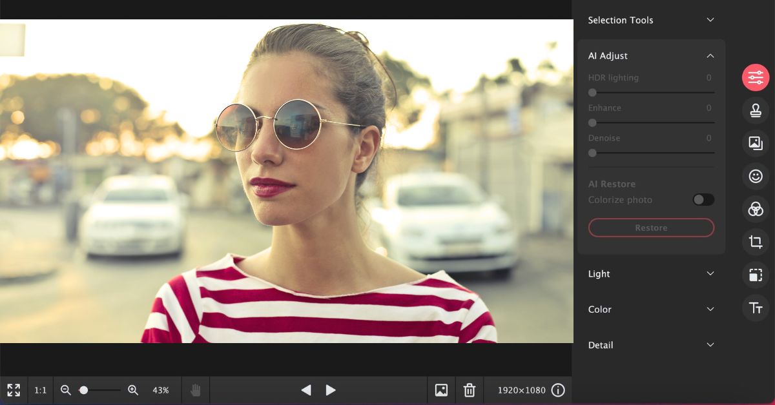Open the Color filters overlapping circles icon
Screen dimensions: 775x405
755,209
